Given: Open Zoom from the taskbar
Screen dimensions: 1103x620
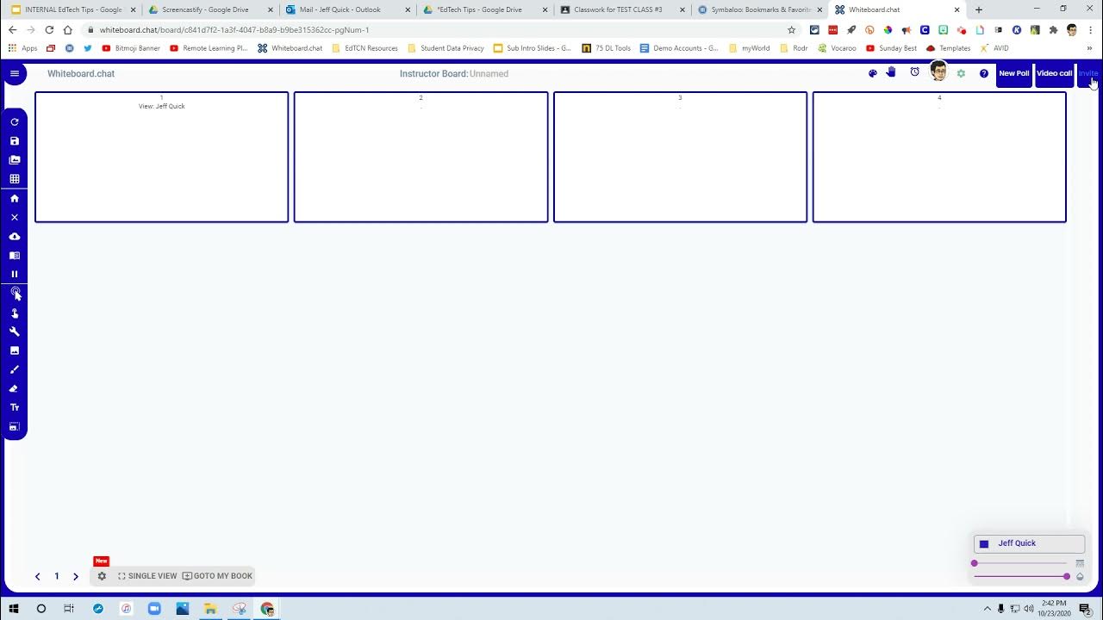Looking at the screenshot, I should 154,608.
